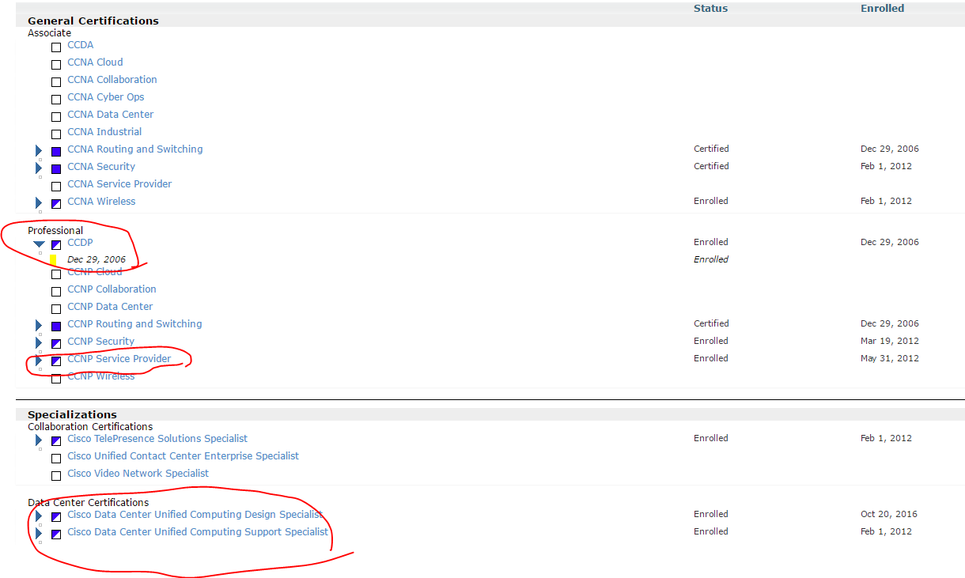Click the yellow marker beside Dec 29, 2006
Image resolution: width=965 pixels, height=578 pixels.
point(53,259)
